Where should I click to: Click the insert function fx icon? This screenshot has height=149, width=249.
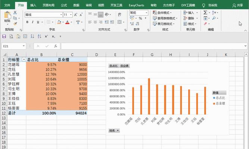(x=55, y=46)
